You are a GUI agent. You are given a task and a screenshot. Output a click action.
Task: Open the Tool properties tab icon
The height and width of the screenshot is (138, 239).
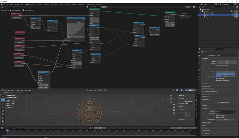[x=199, y=52]
